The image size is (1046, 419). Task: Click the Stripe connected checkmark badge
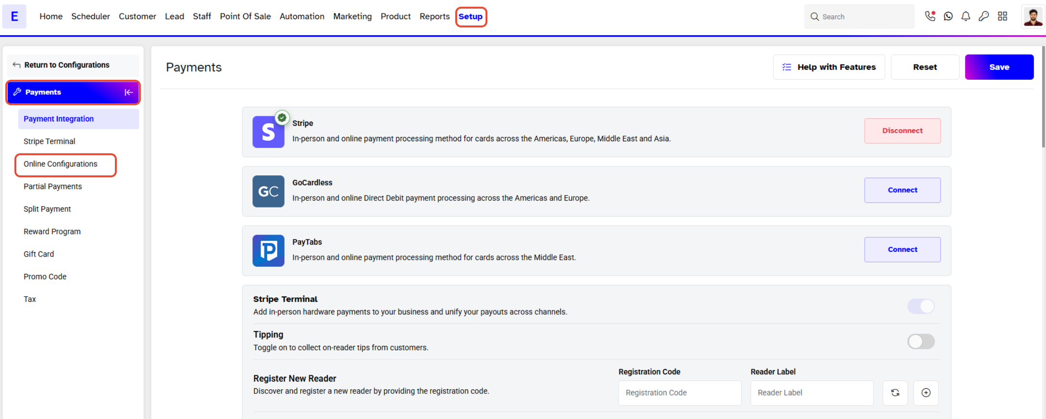pos(282,117)
